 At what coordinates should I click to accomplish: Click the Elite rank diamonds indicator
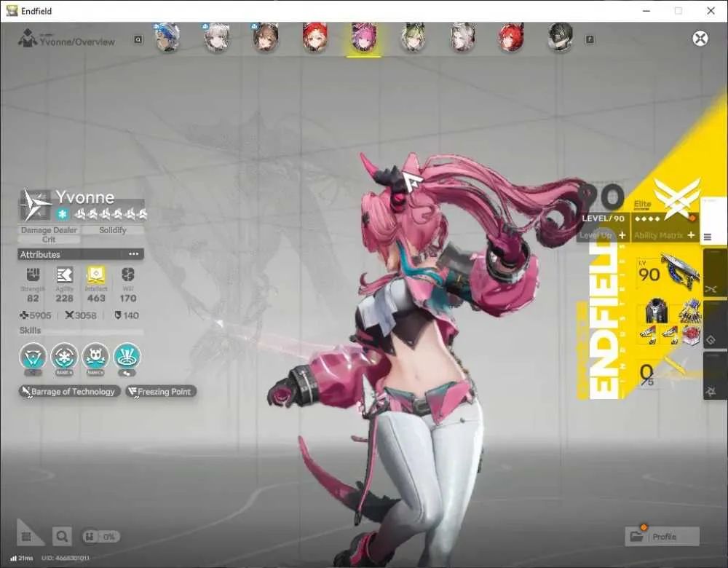647,218
